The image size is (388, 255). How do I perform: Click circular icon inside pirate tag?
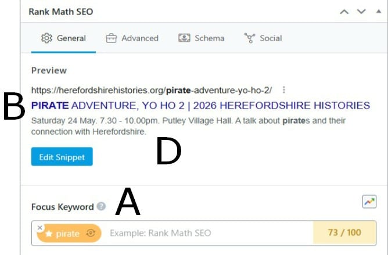(90, 234)
